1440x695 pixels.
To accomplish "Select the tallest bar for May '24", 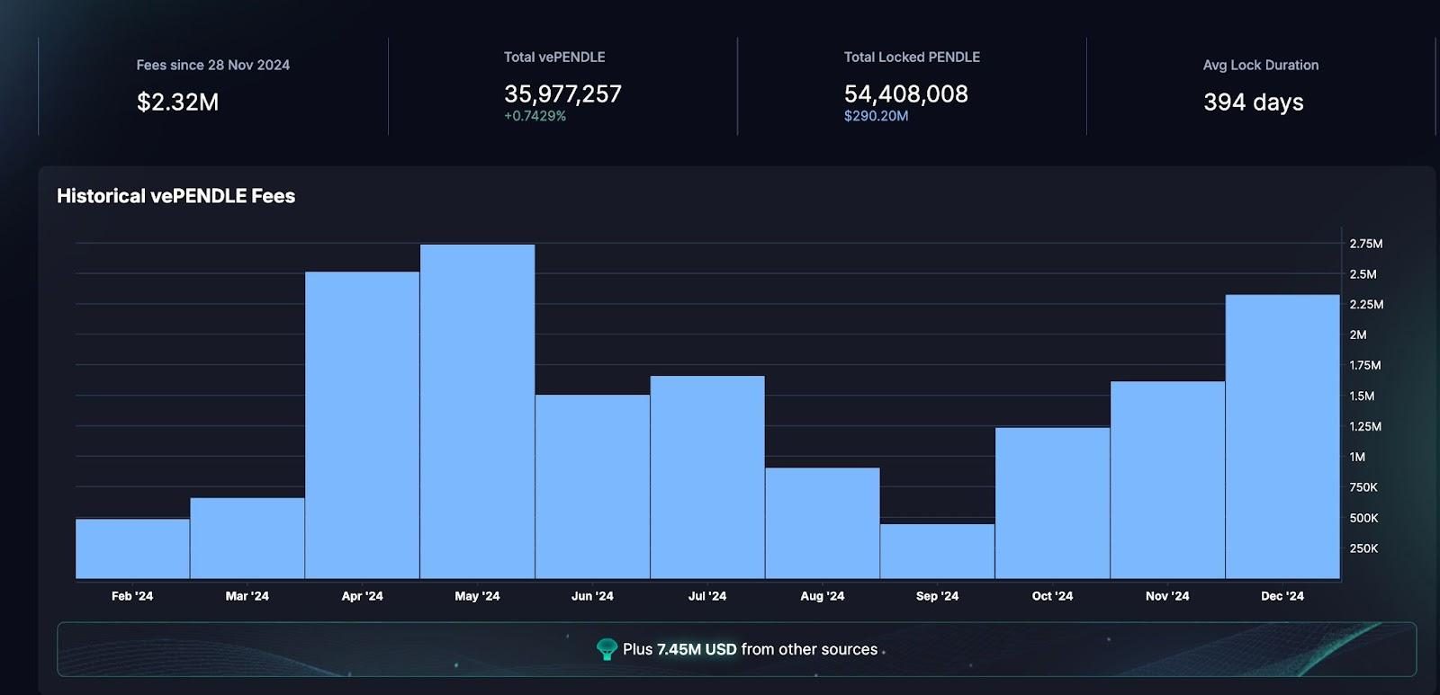I will click(477, 412).
